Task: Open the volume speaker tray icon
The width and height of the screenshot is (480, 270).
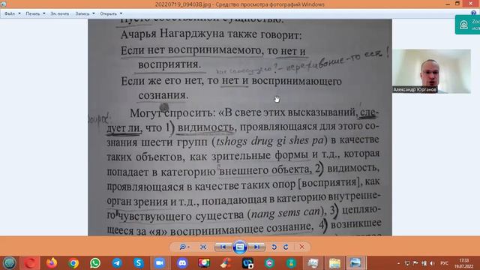Action: (432, 263)
